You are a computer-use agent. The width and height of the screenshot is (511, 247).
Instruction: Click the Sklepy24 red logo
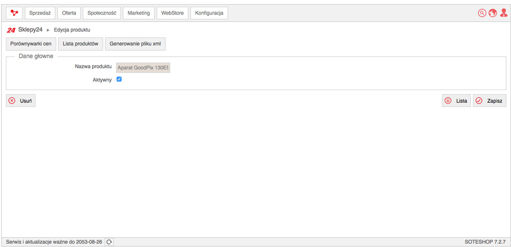(11, 30)
